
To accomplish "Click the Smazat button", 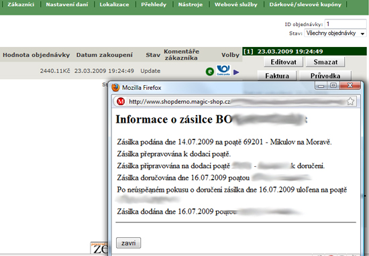I will (x=325, y=62).
